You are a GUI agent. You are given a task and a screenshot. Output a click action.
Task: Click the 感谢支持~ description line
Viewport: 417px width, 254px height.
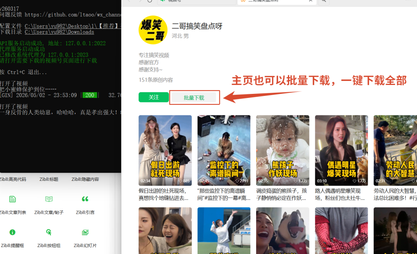[151, 69]
